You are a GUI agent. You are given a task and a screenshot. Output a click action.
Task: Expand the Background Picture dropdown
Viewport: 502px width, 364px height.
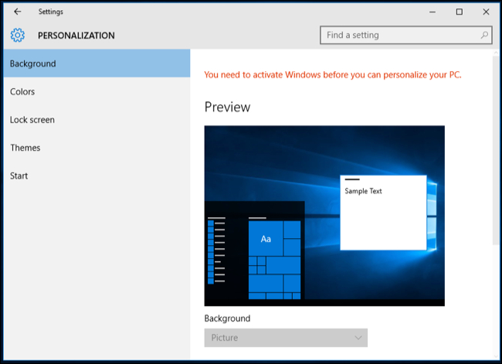pos(286,338)
